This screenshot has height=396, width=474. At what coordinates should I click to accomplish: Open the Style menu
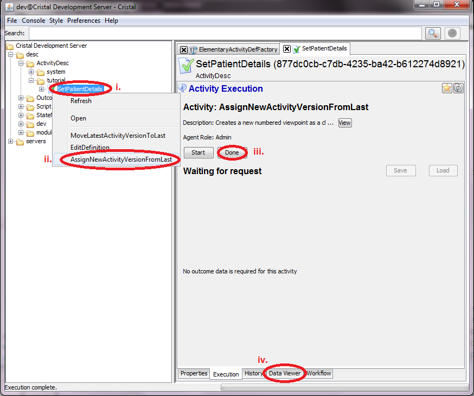(56, 21)
